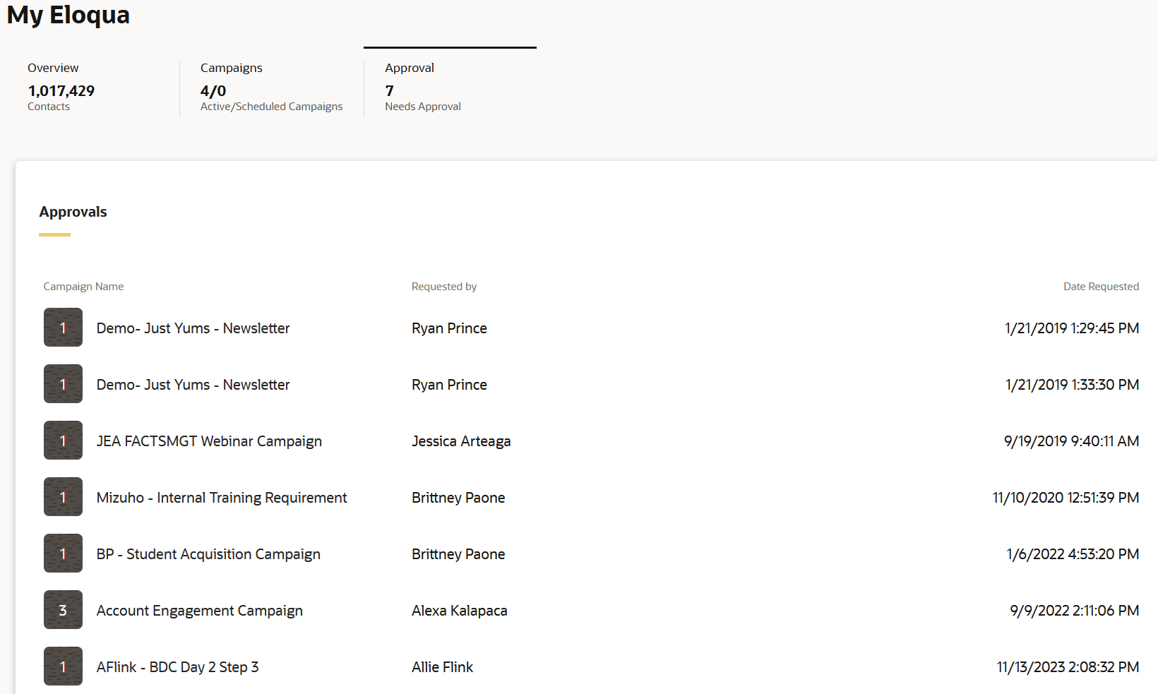This screenshot has height=694, width=1158.
Task: Open Mizuho - Internal Training Requirement campaign
Action: (x=222, y=498)
